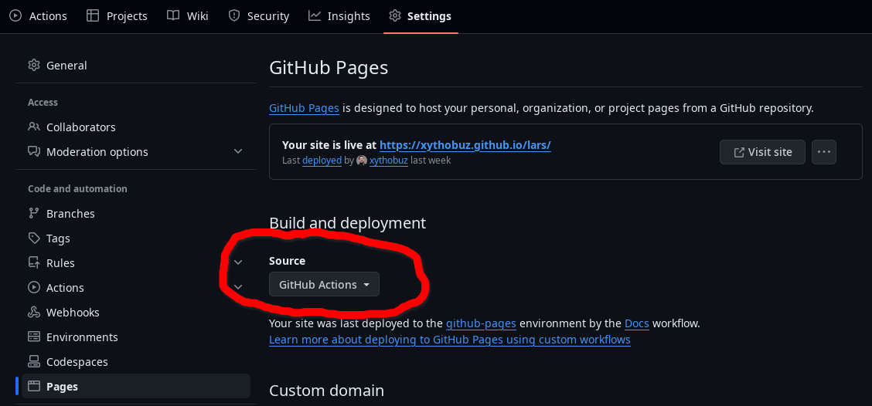Click the tag icon next to Tags
872x406 pixels.
pos(34,239)
